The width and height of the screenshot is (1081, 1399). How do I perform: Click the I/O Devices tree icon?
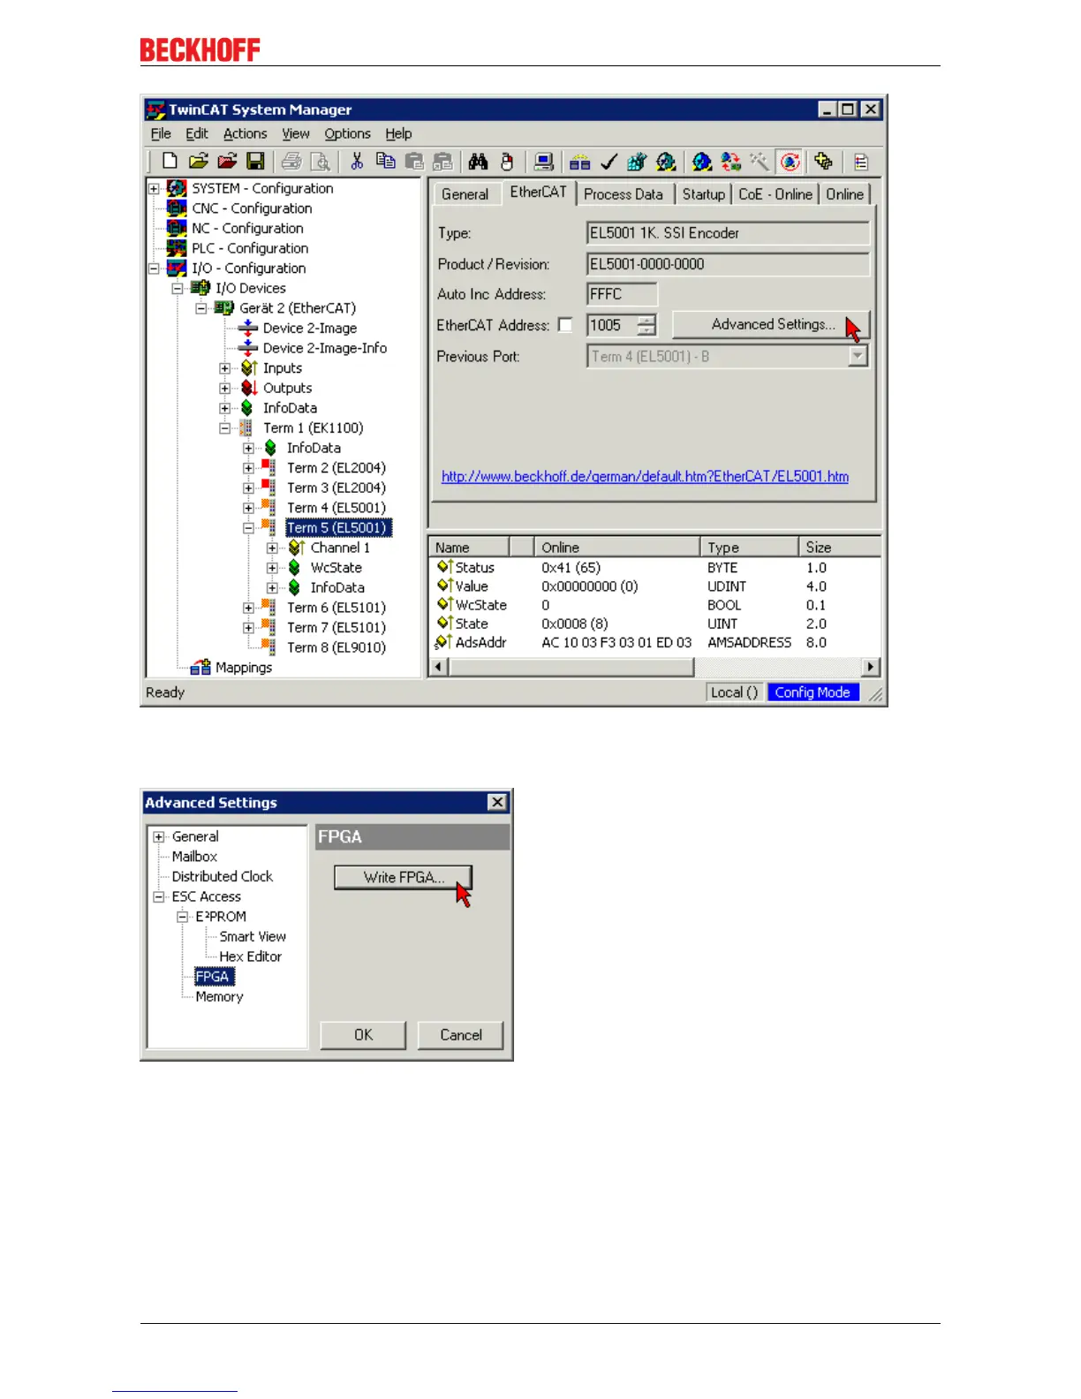click(x=200, y=288)
